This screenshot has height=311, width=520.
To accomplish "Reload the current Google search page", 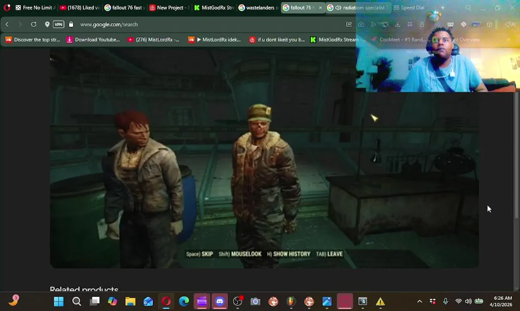I will point(33,25).
